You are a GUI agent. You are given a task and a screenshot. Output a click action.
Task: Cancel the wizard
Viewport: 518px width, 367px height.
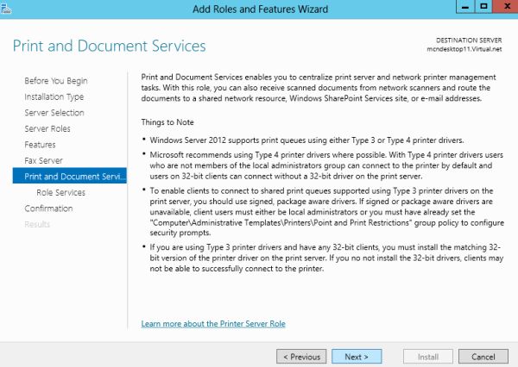(x=483, y=357)
